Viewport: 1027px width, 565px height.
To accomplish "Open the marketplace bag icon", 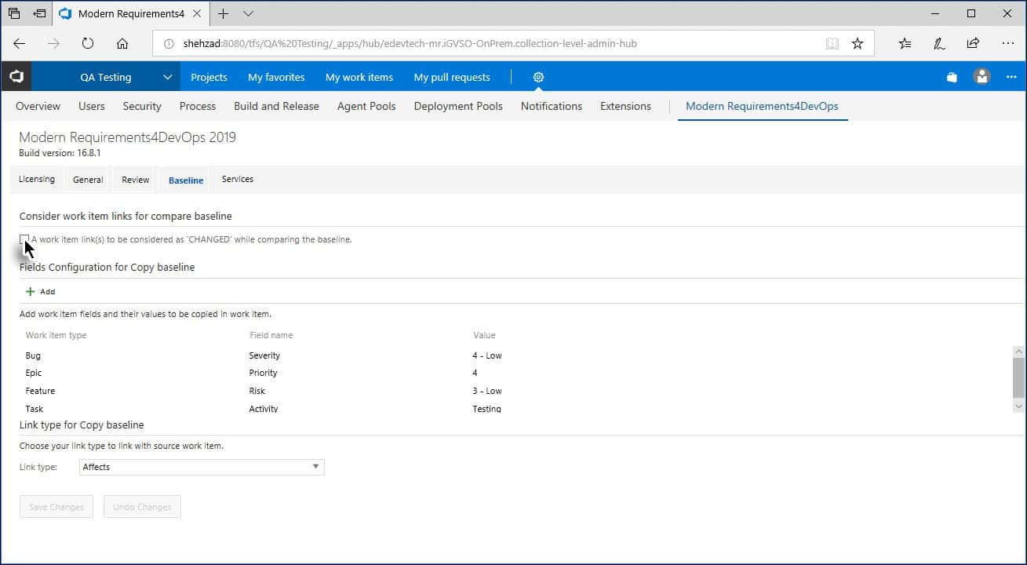I will point(952,77).
